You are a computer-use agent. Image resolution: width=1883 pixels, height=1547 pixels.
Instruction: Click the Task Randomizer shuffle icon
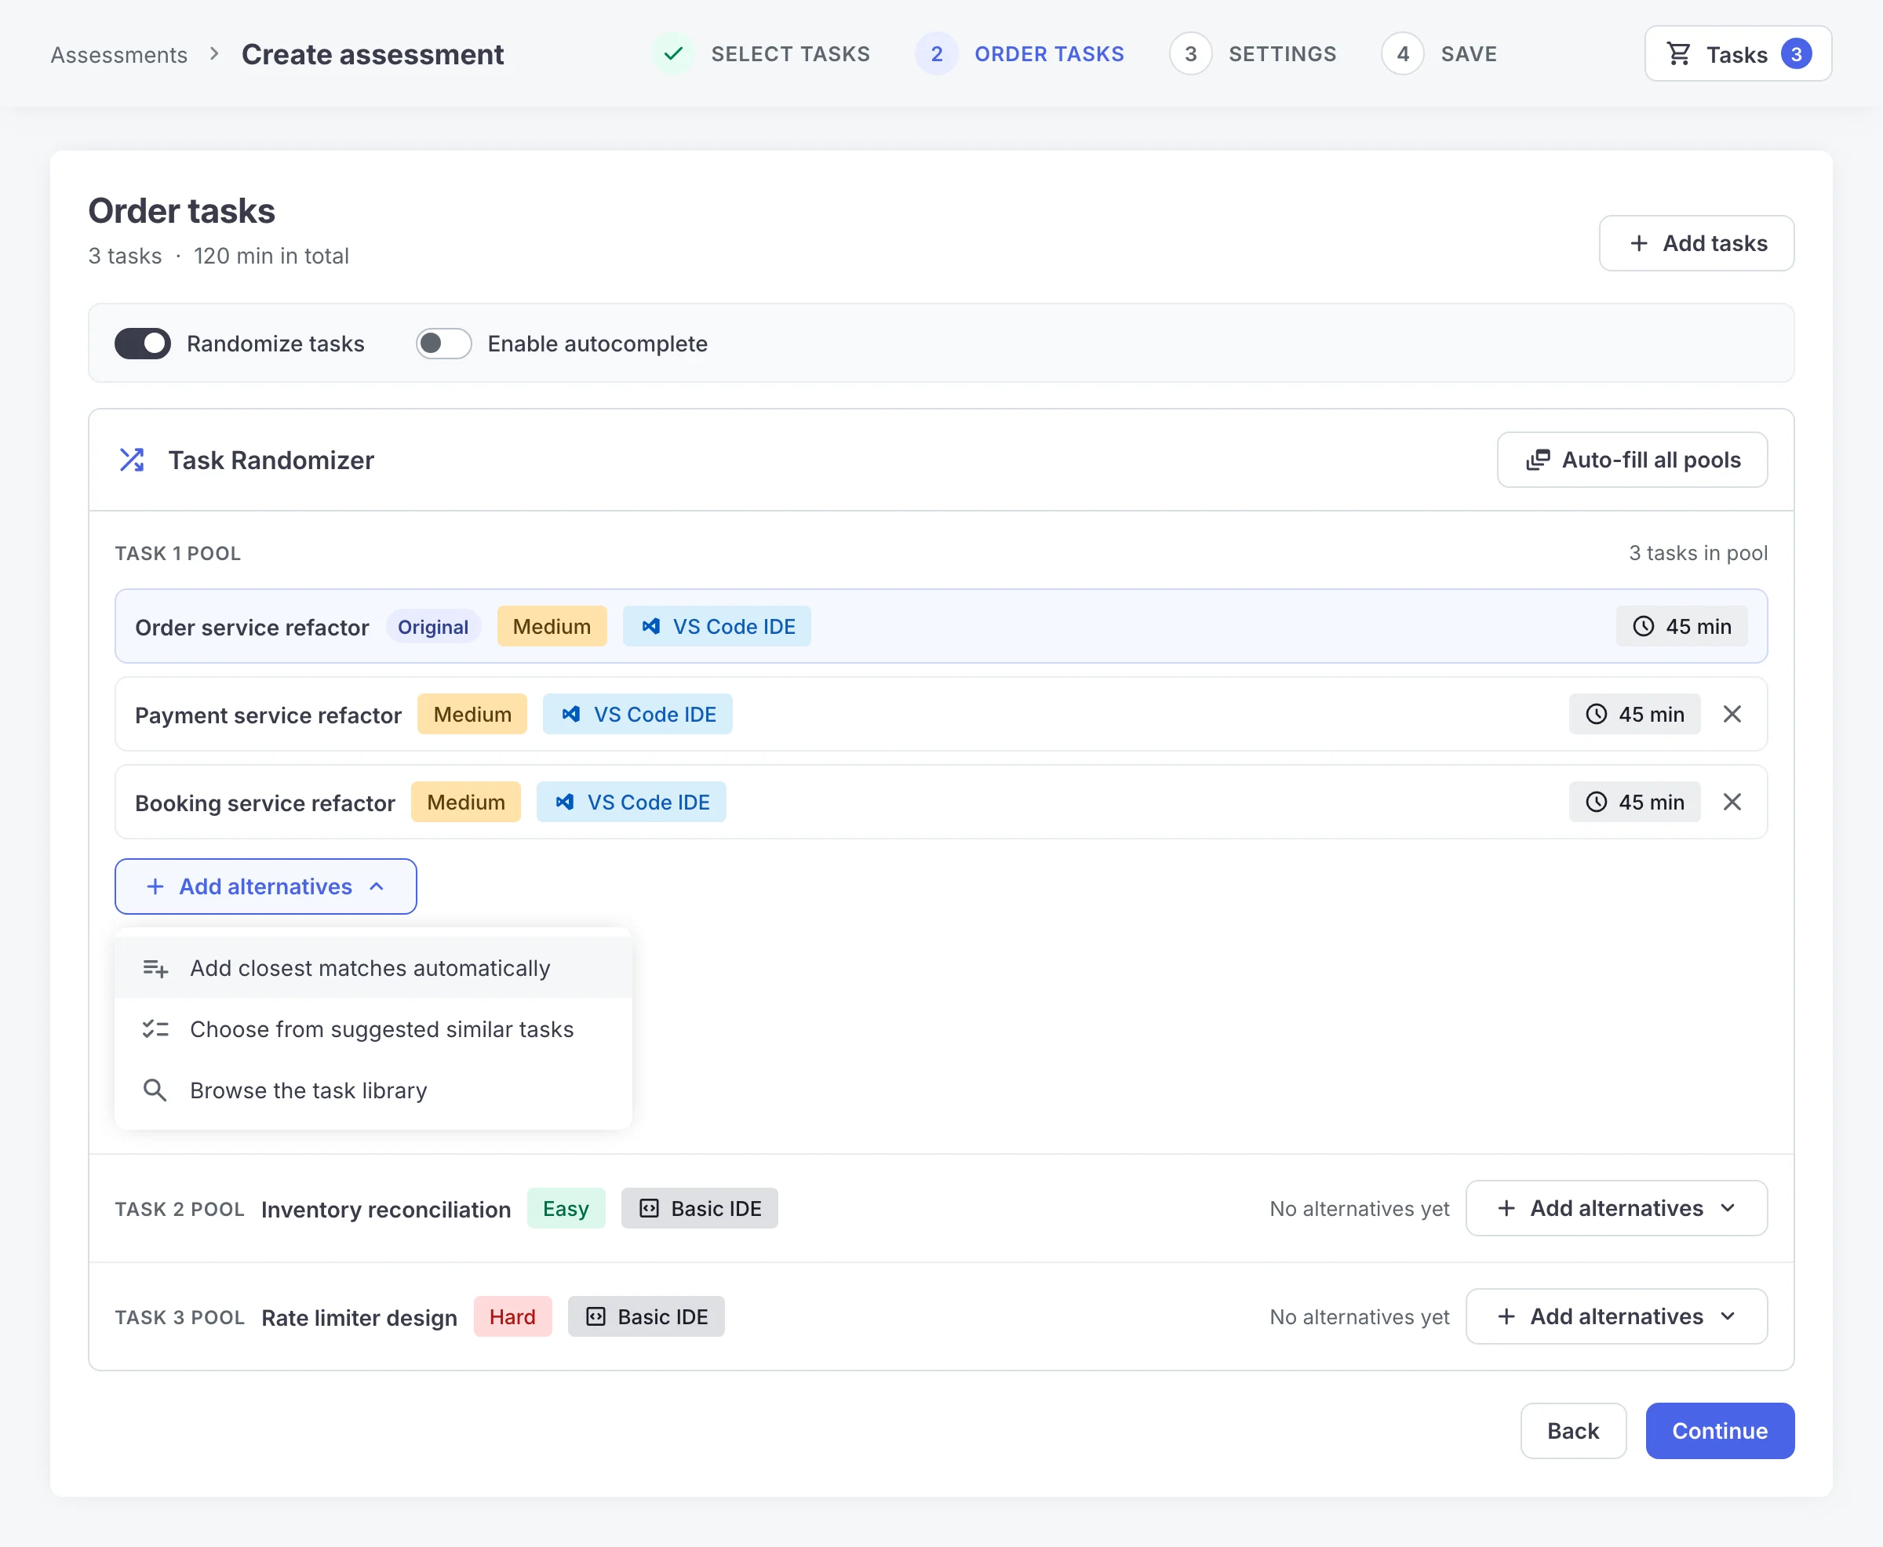[x=132, y=460]
